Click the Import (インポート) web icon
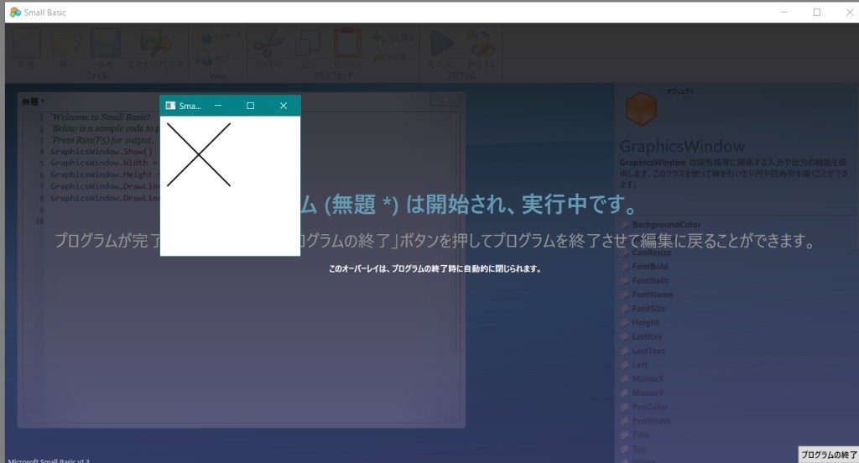The image size is (859, 463). [204, 37]
